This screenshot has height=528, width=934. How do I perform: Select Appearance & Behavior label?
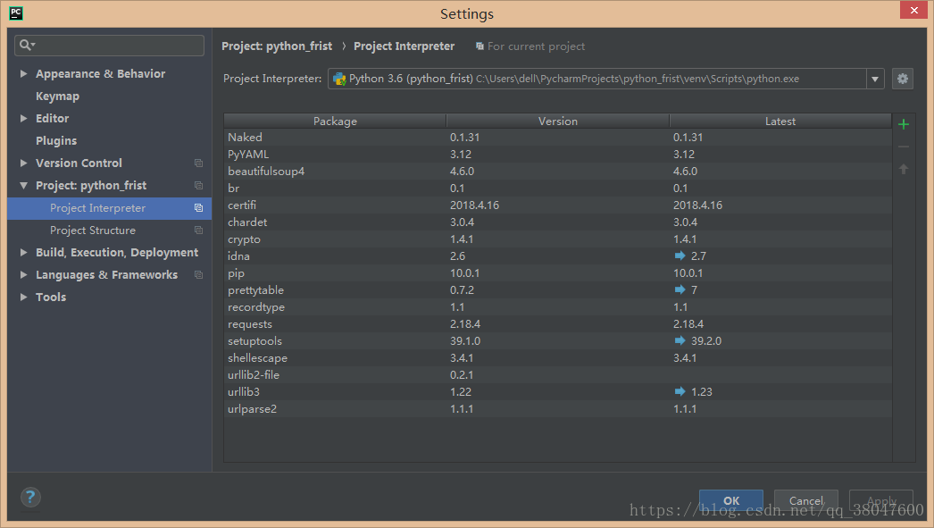pyautogui.click(x=101, y=73)
